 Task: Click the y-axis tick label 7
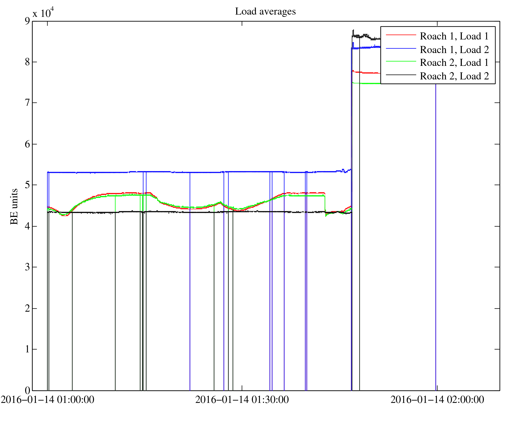(x=27, y=103)
